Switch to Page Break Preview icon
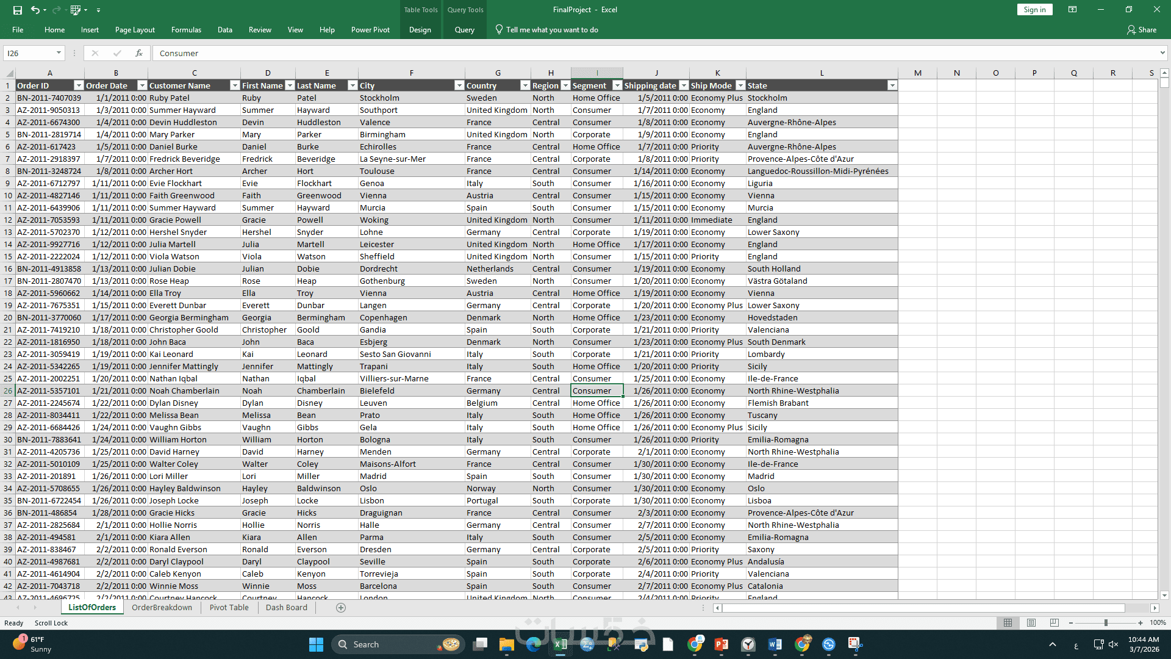The width and height of the screenshot is (1171, 659). pos(1055,623)
